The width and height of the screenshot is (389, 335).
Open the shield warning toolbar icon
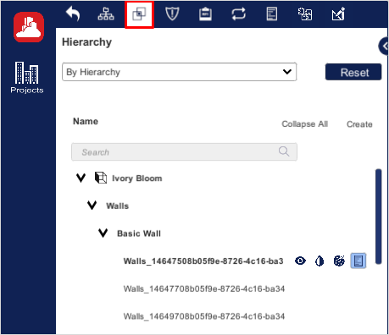[172, 14]
